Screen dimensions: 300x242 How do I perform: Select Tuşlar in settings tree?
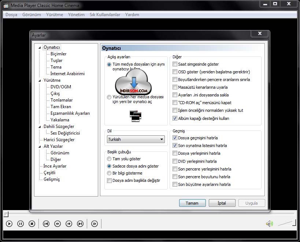(x=56, y=60)
